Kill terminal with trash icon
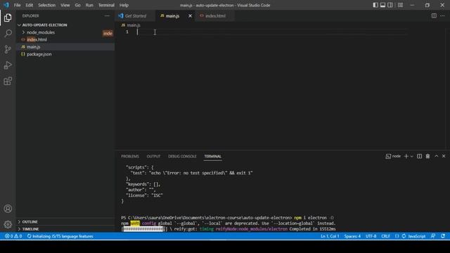The height and width of the screenshot is (253, 450). tap(427, 156)
